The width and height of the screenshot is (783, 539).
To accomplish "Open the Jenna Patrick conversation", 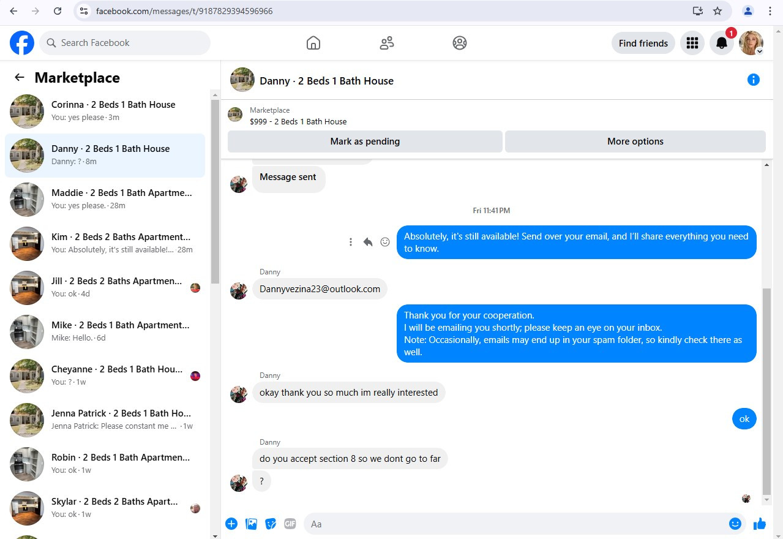I will coord(105,420).
